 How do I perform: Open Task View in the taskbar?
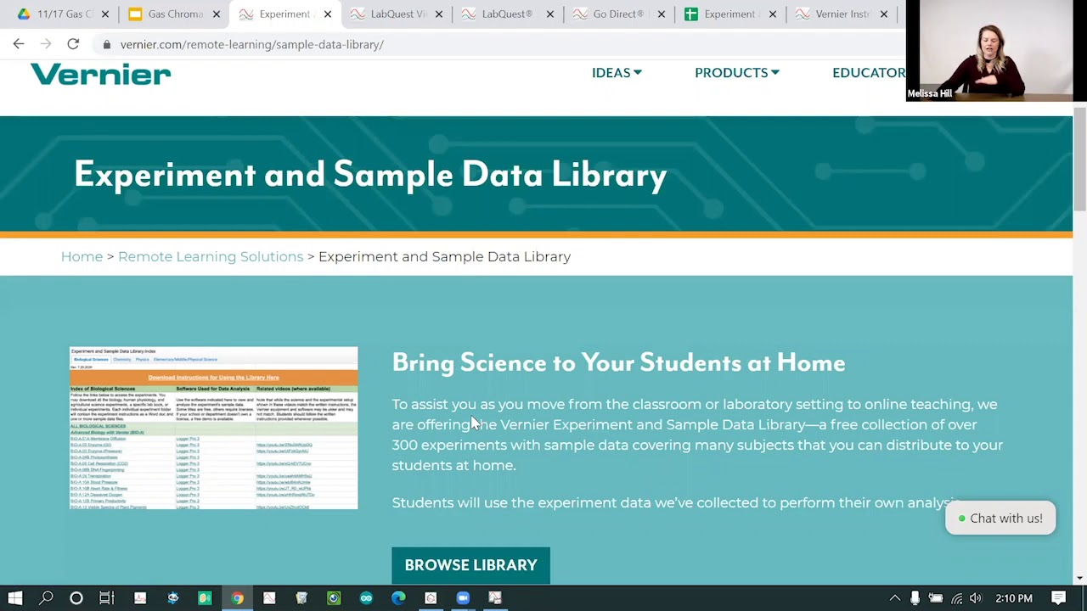pos(107,598)
